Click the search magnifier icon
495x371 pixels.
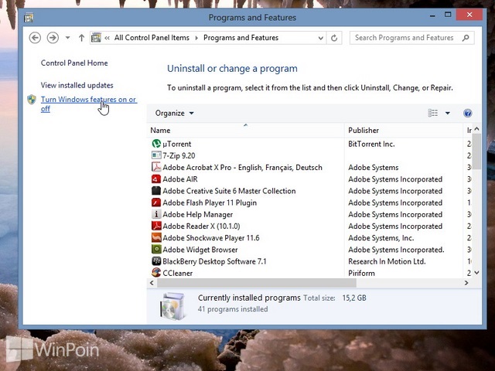click(466, 38)
